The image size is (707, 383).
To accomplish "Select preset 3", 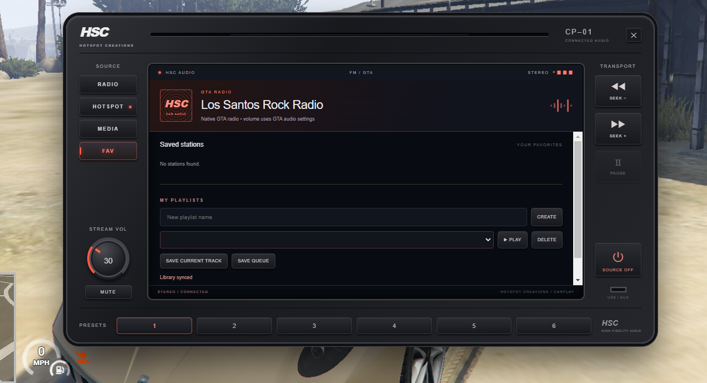I will pos(314,326).
